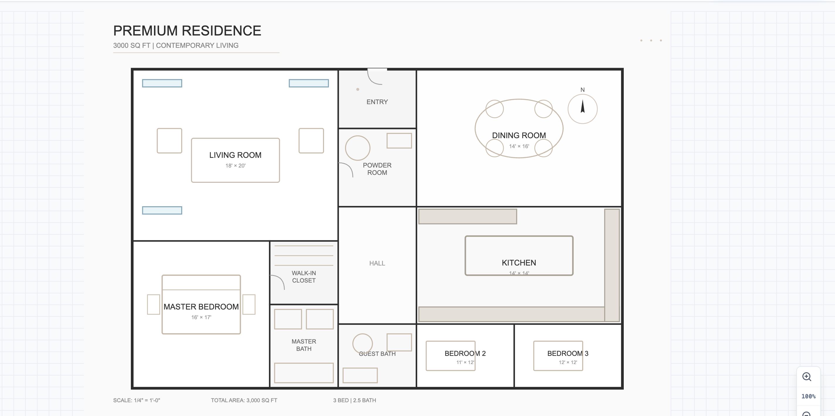The width and height of the screenshot is (835, 416).
Task: Click the zoom in magnifier icon
Action: (x=807, y=376)
